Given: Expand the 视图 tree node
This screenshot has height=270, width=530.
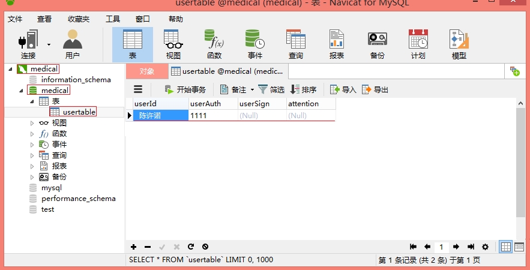Looking at the screenshot, I should tap(32, 124).
